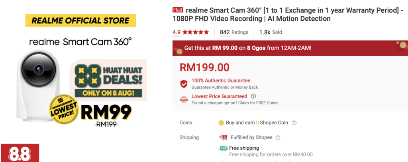Click the five-star rating display
The height and width of the screenshot is (162, 408).
coord(196,32)
